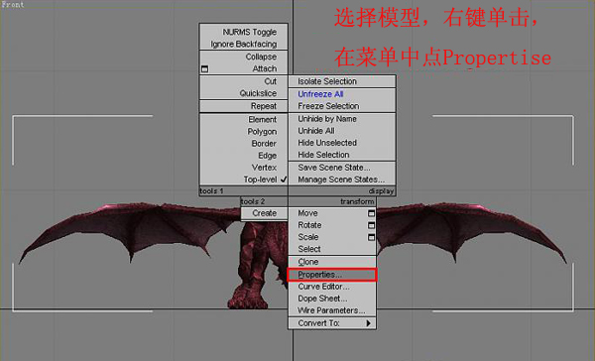Screen dimensions: 595x361
Task: Click the tools 1 quad label
Action: 211,191
